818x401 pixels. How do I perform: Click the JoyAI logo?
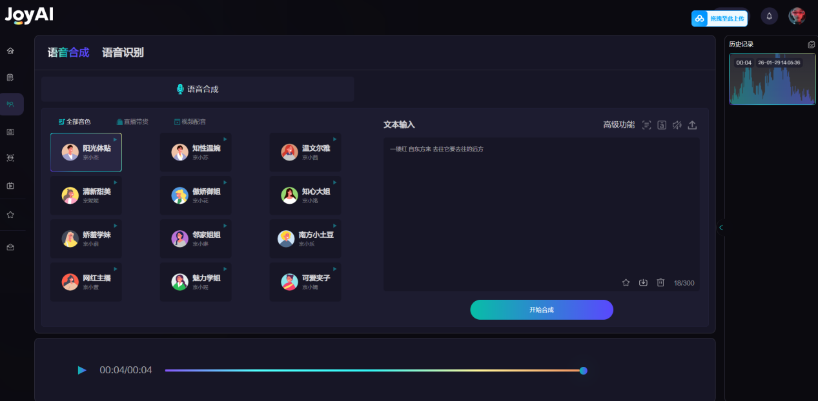click(29, 15)
